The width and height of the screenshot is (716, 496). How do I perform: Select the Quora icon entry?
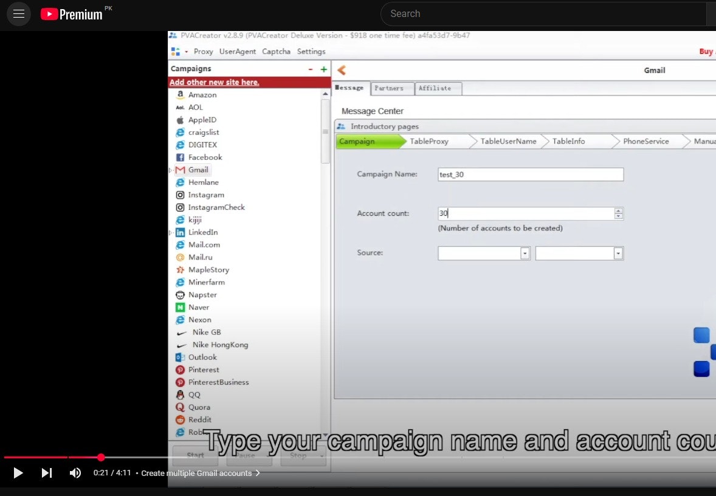click(x=181, y=407)
